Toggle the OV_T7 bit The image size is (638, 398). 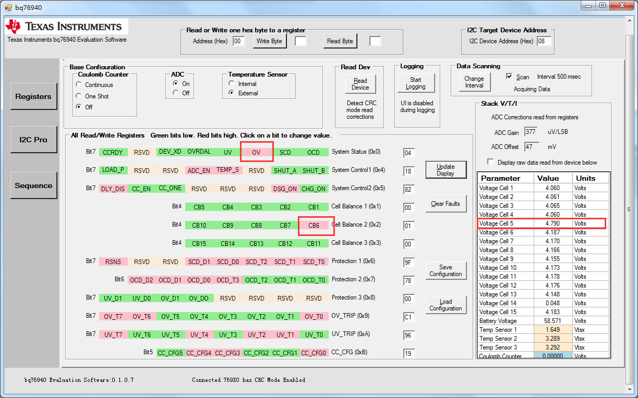point(113,317)
